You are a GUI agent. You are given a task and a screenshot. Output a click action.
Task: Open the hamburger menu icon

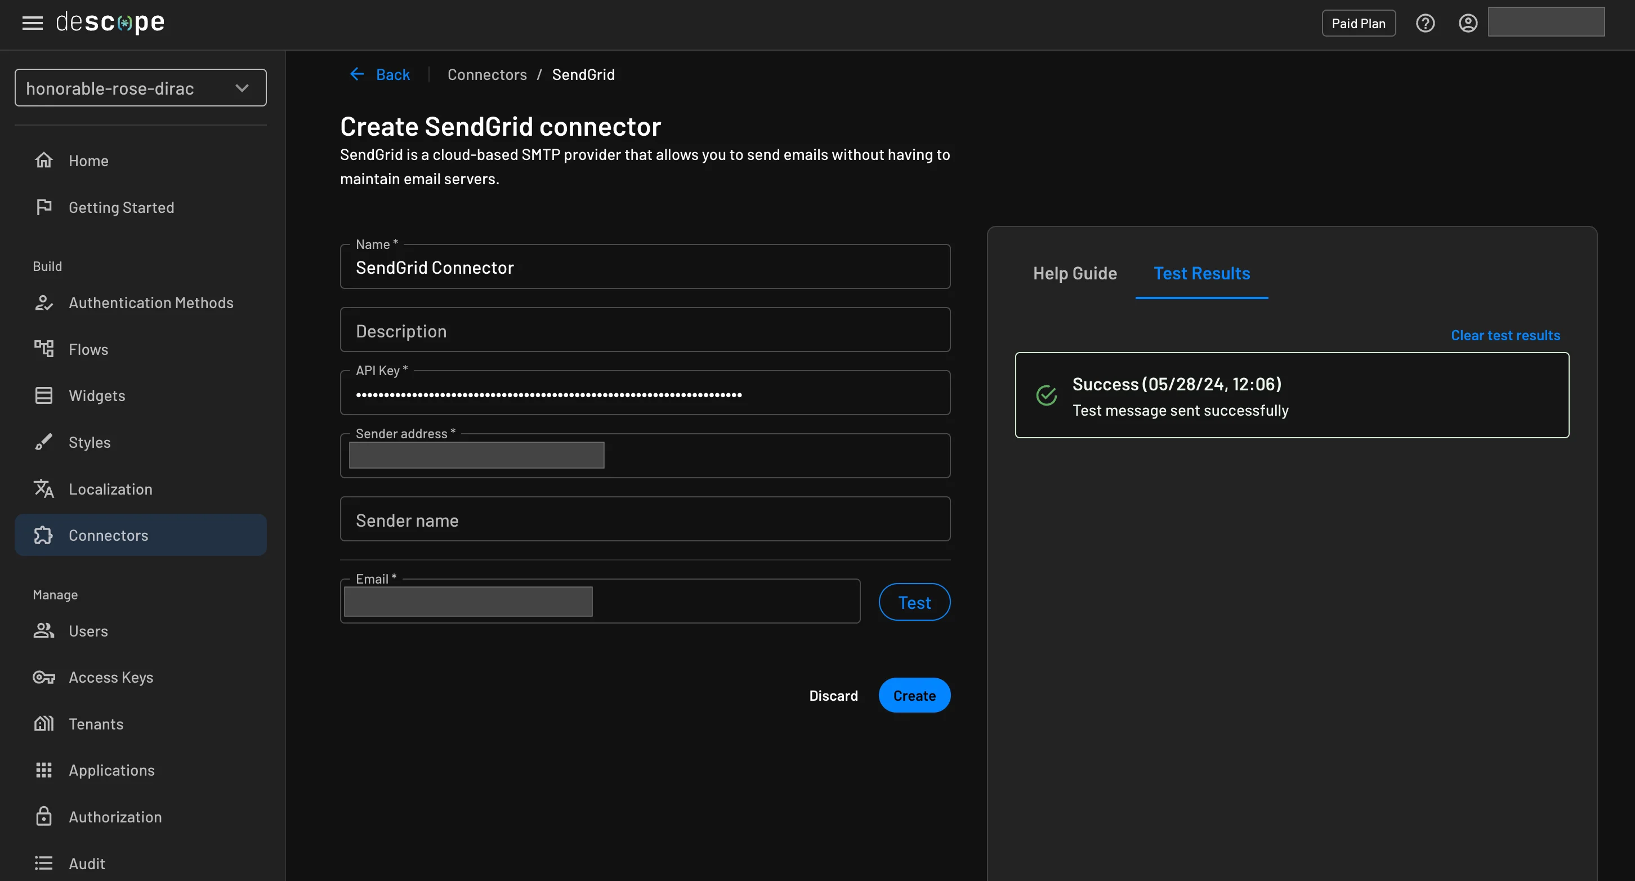click(x=32, y=24)
